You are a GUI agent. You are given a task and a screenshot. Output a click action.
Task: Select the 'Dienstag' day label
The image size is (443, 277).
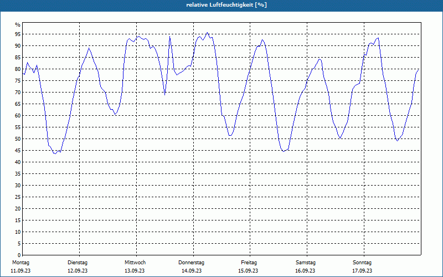pos(78,263)
